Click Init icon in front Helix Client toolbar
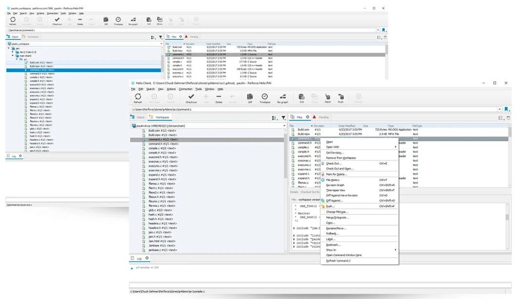The image size is (518, 299). pyautogui.click(x=301, y=96)
